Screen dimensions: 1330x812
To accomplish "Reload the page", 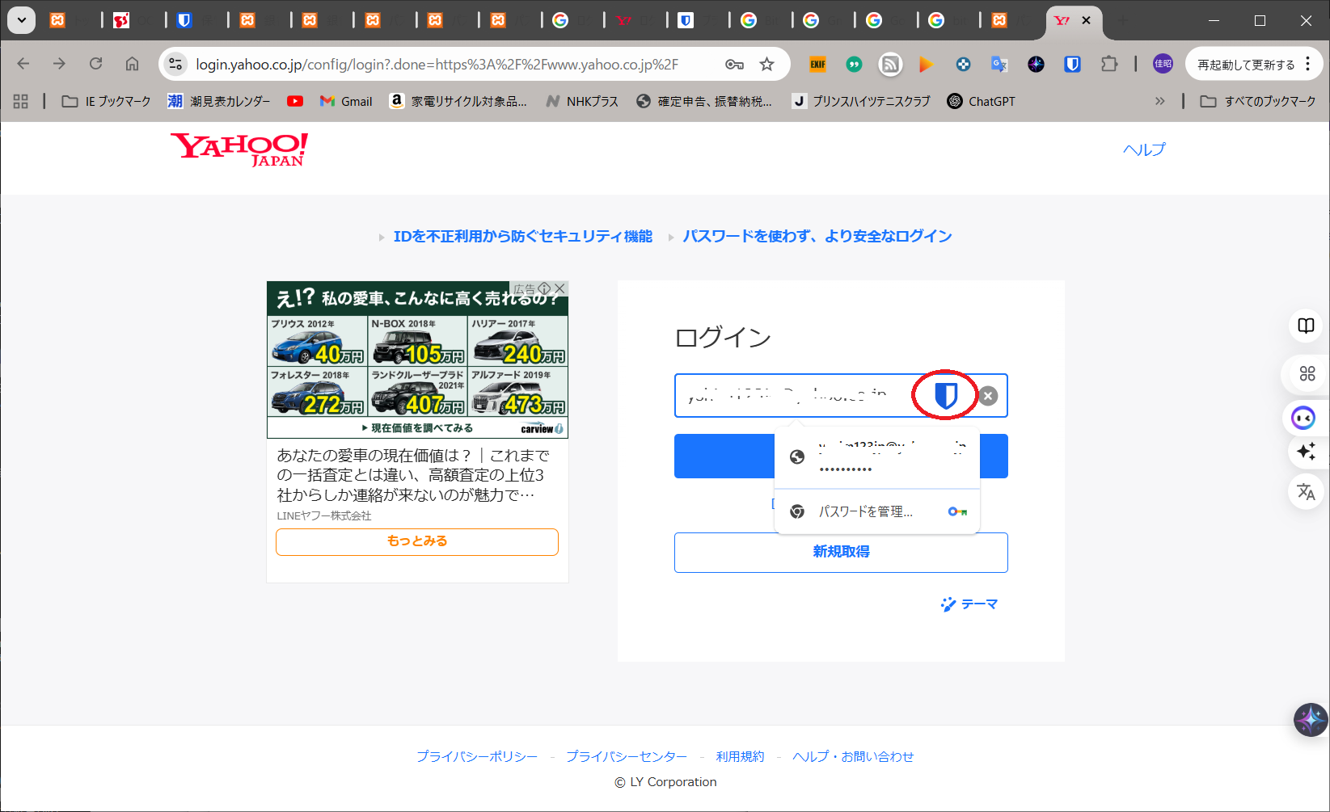I will pos(95,64).
